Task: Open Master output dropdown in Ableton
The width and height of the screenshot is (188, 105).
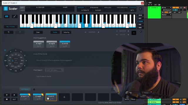Action: [x=167, y=15]
